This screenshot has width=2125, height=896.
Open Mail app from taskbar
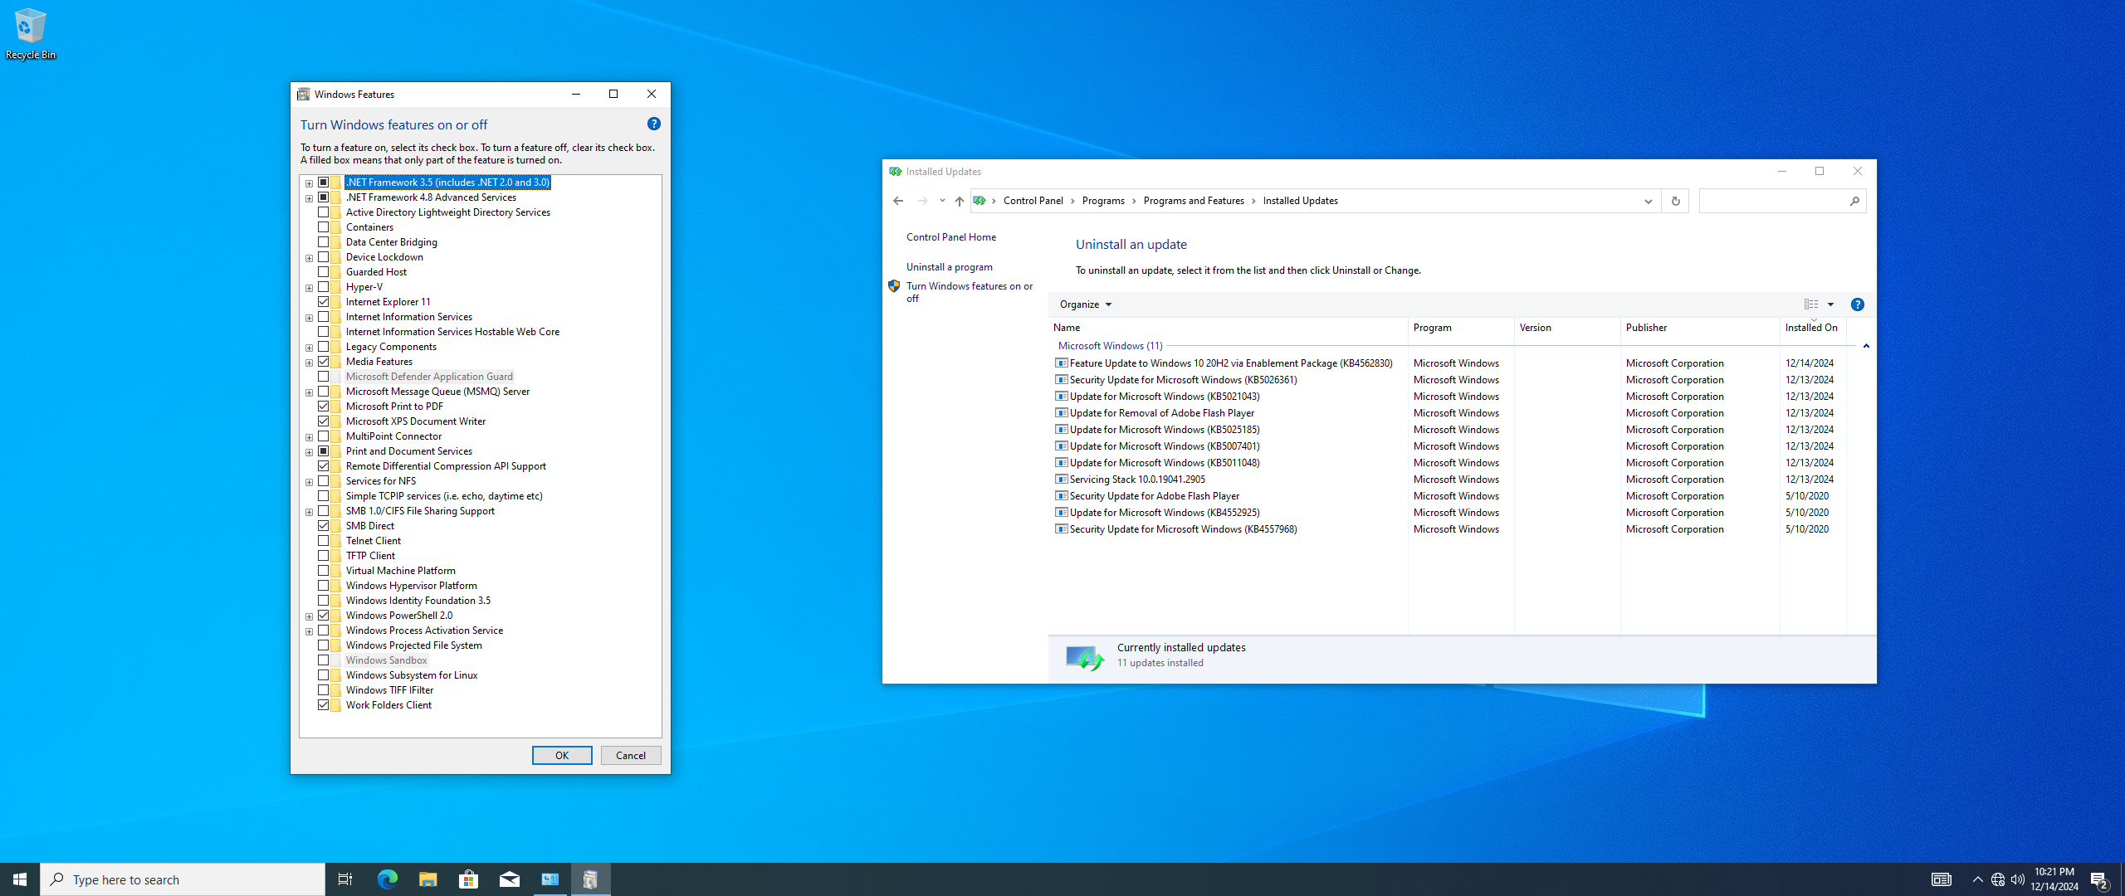(x=509, y=879)
